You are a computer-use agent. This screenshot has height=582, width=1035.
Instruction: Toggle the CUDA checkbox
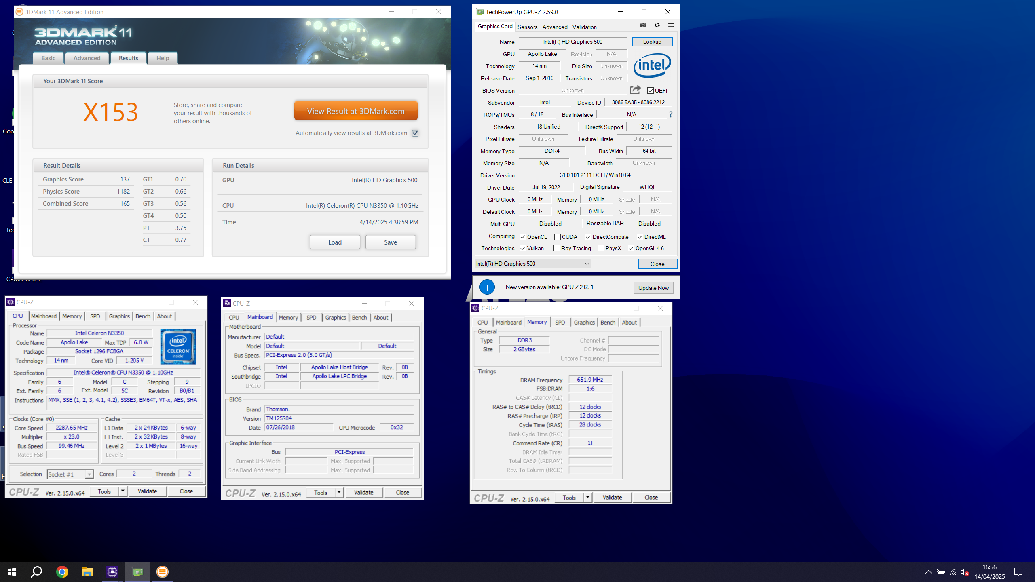(558, 237)
